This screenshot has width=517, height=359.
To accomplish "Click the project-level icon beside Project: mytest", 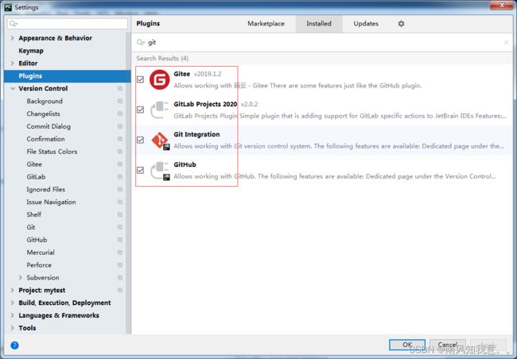I will (120, 290).
